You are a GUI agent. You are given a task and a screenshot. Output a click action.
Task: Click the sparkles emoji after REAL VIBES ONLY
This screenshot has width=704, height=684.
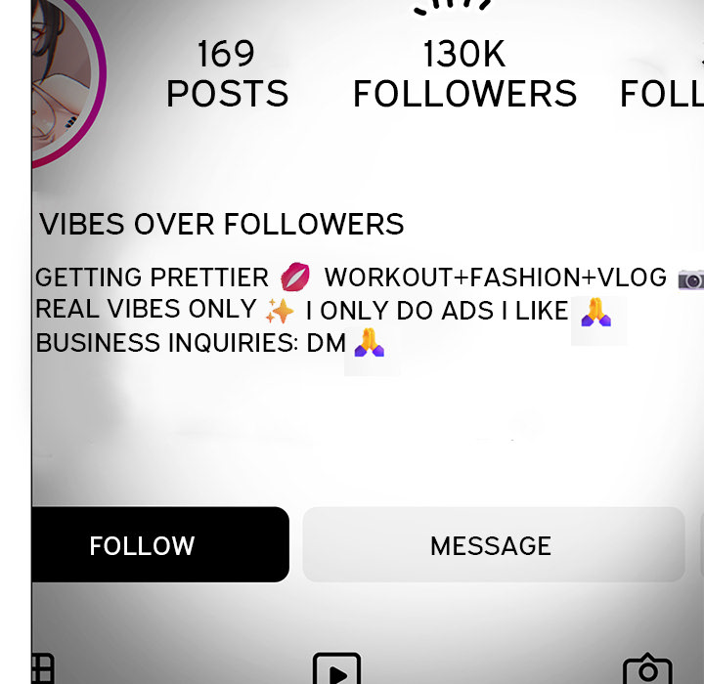pyautogui.click(x=280, y=311)
